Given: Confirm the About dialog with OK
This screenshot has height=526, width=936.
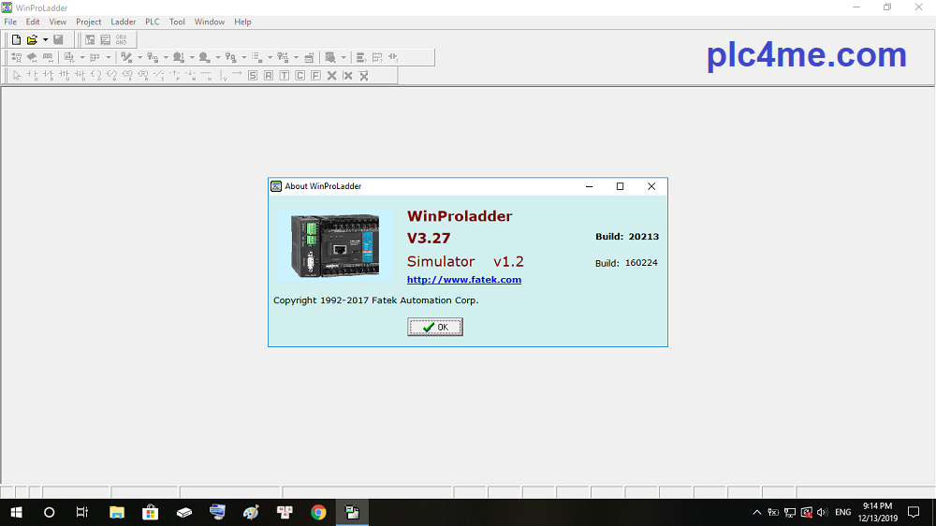Looking at the screenshot, I should (435, 328).
